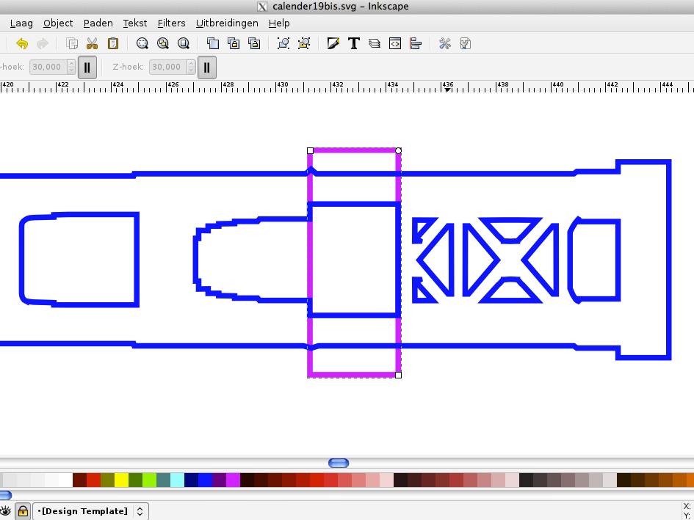Click the Copy icon in toolbar
Screen dimensions: 694x520
coord(72,43)
